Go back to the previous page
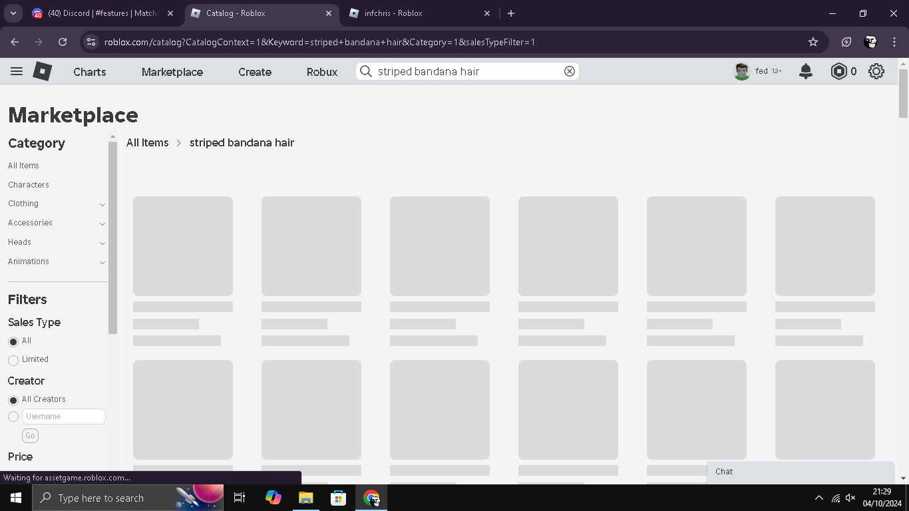The image size is (909, 511). point(15,42)
